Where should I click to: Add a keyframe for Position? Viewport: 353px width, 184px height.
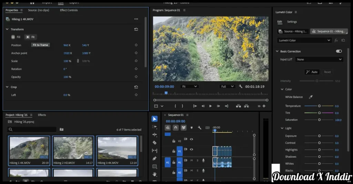(136, 45)
